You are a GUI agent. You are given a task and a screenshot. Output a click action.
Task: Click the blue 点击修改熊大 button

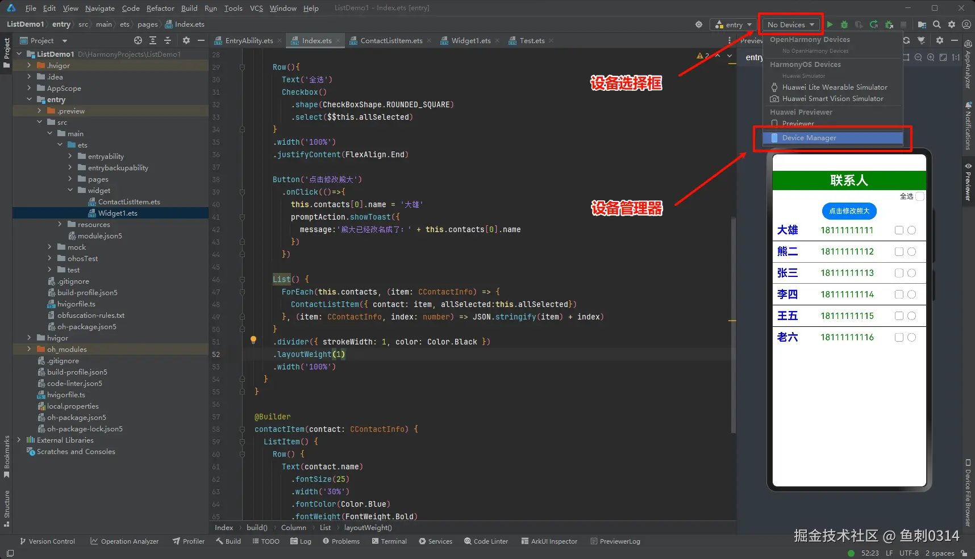[849, 211]
